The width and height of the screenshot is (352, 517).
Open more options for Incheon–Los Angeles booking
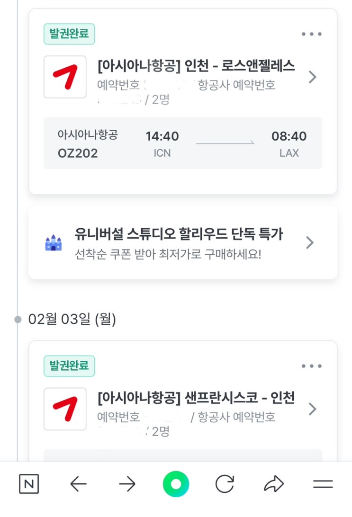[312, 34]
